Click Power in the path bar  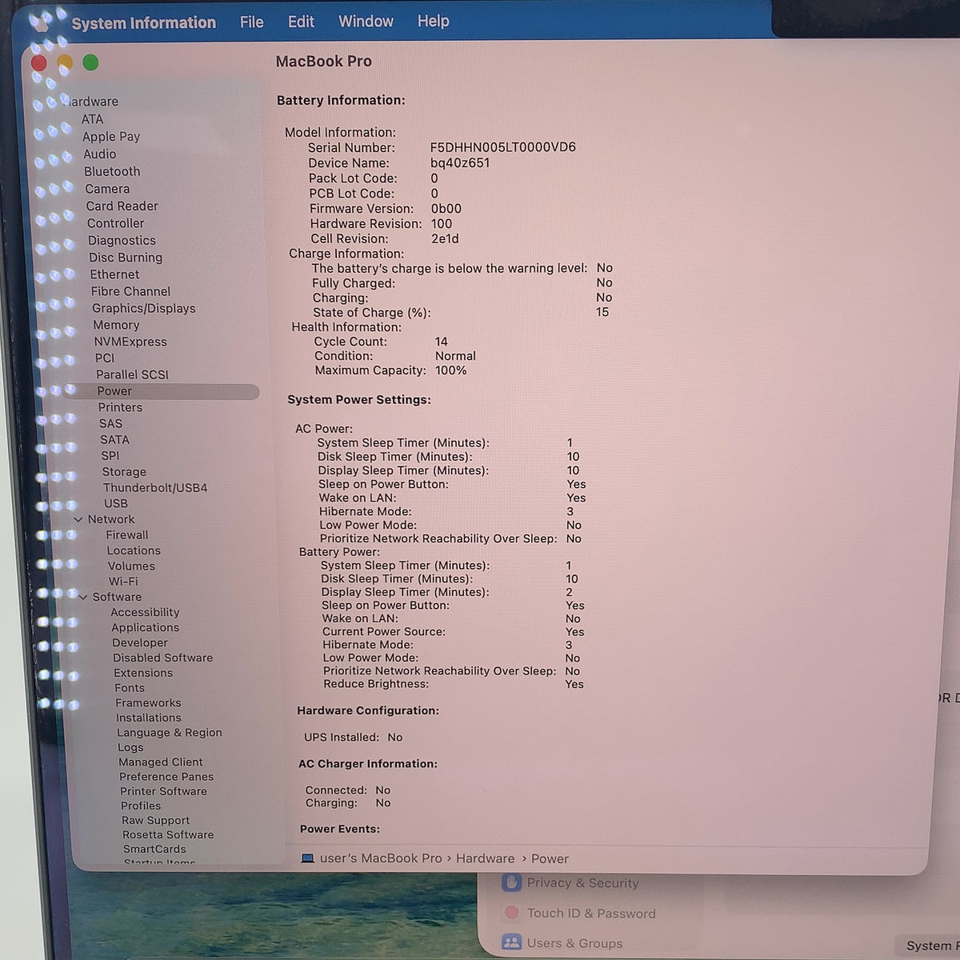(550, 859)
